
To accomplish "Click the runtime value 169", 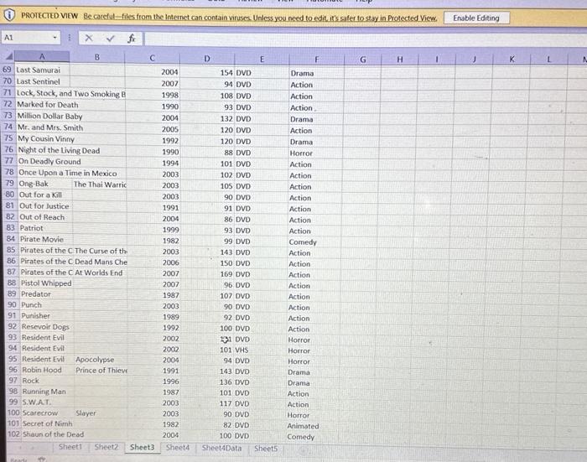I will (x=226, y=274).
